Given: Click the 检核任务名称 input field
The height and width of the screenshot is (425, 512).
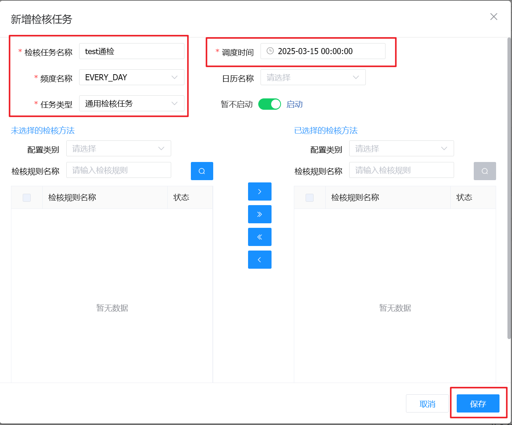Looking at the screenshot, I should pyautogui.click(x=131, y=51).
